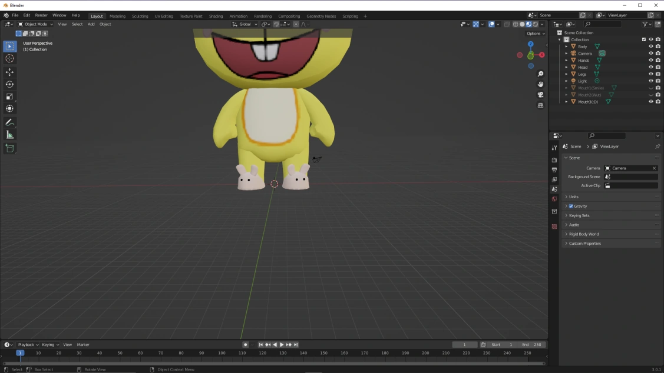Viewport: 664px width, 373px height.
Task: Choose the Add Cube tool
Action: 9,148
